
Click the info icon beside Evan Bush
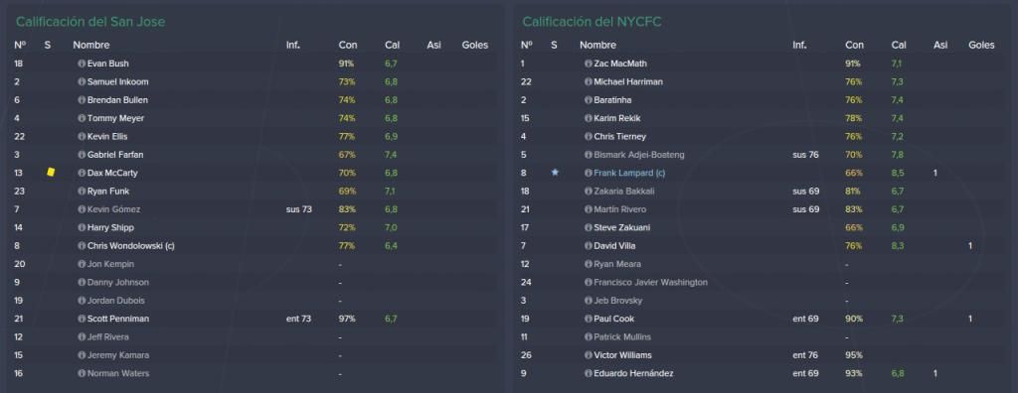point(82,64)
